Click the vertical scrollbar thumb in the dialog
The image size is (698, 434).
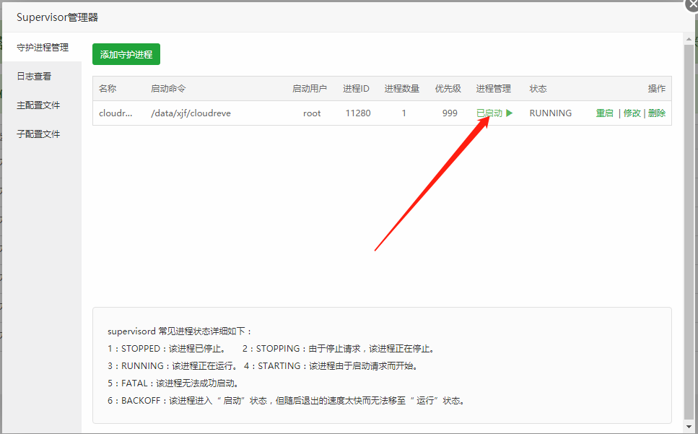689,230
